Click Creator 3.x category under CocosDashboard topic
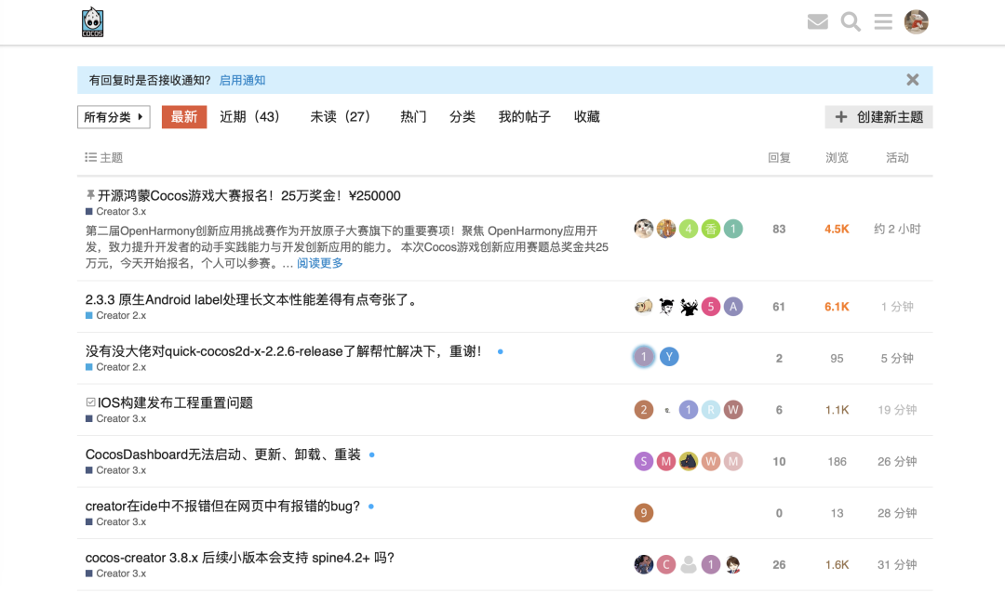1005x593 pixels. 115,470
